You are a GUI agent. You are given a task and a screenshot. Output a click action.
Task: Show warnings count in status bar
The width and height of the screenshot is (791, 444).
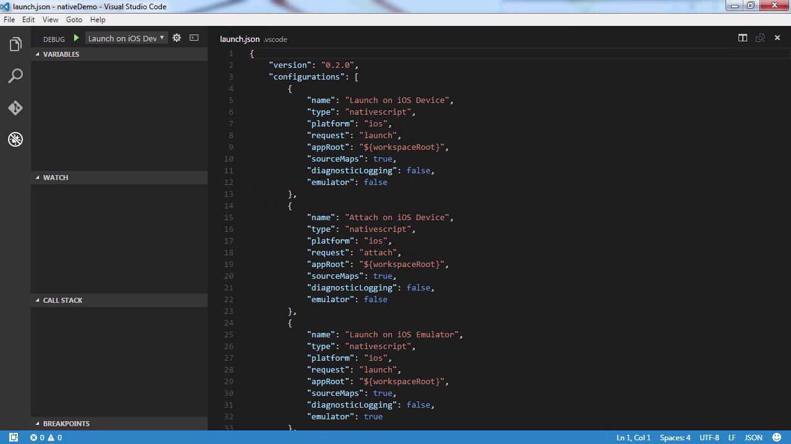tap(55, 437)
